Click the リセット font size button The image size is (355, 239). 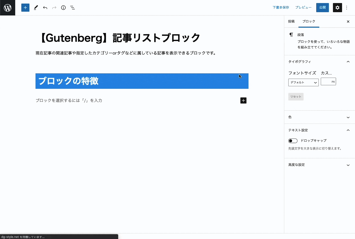click(296, 96)
